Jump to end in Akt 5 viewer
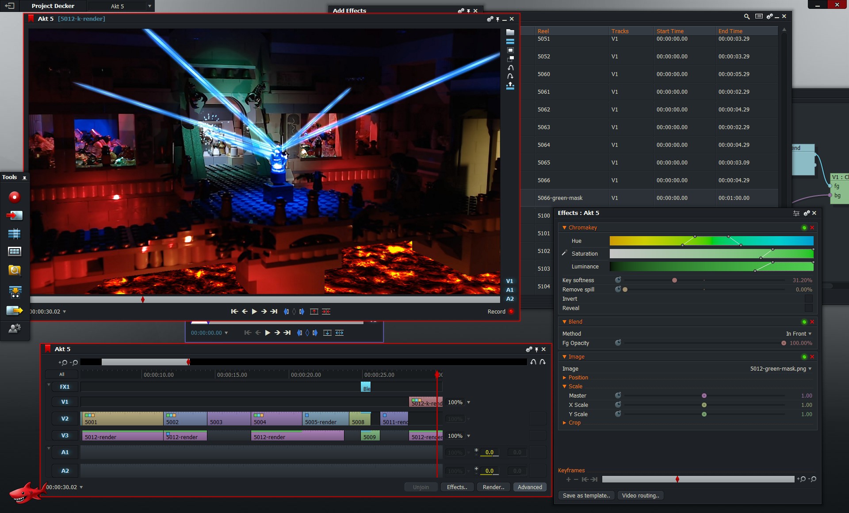The width and height of the screenshot is (849, 513). tap(274, 311)
